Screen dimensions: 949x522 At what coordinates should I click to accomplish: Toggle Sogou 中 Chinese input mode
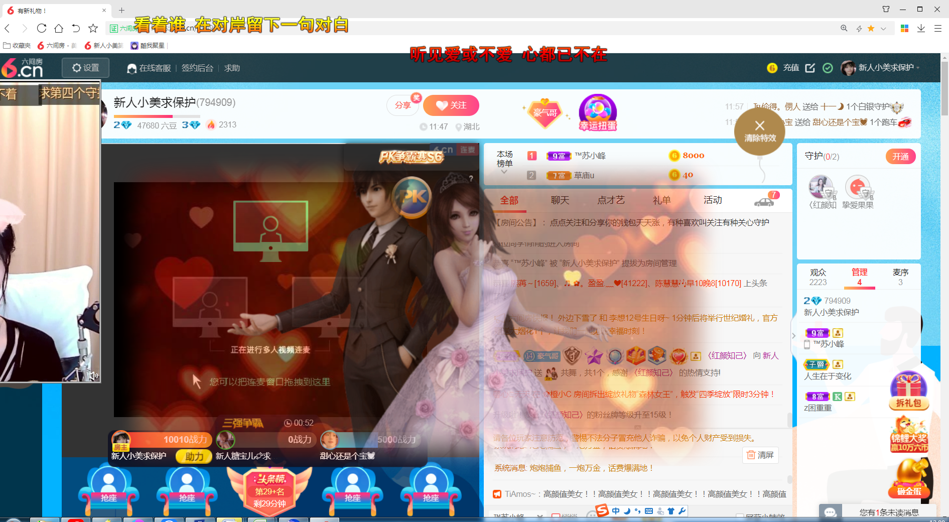coord(616,511)
